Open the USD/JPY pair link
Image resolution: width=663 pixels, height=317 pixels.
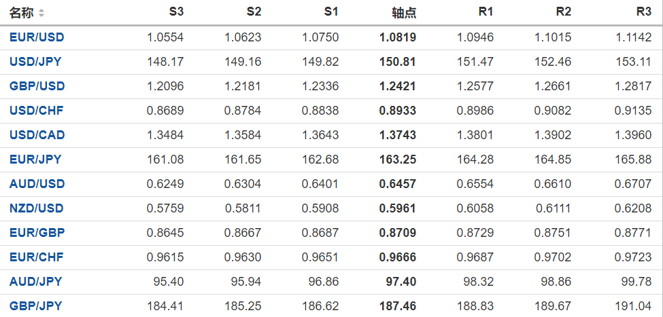[35, 62]
